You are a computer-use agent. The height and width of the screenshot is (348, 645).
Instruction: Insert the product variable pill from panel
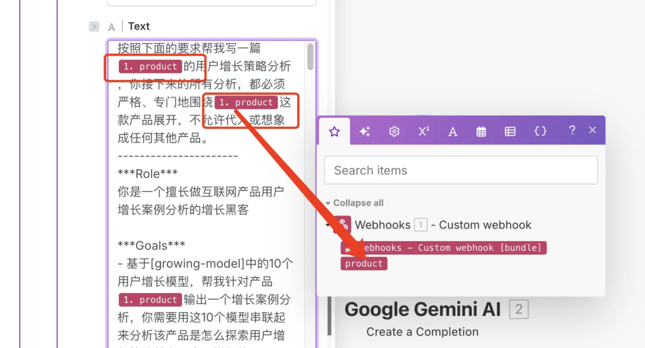pos(364,264)
